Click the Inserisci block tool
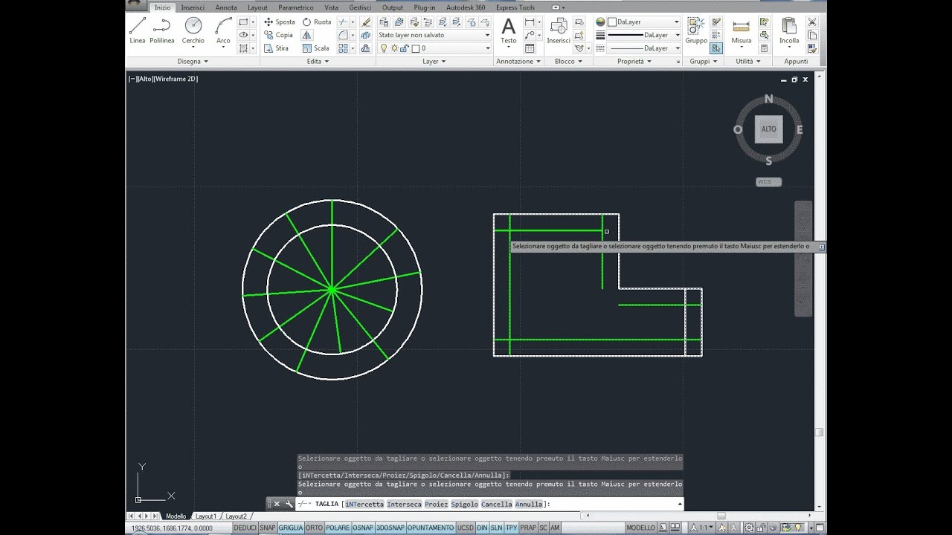 (x=559, y=30)
